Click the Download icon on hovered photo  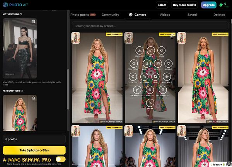pos(139,50)
